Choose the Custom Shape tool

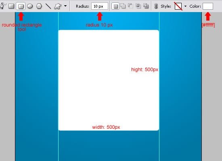click(x=58, y=6)
